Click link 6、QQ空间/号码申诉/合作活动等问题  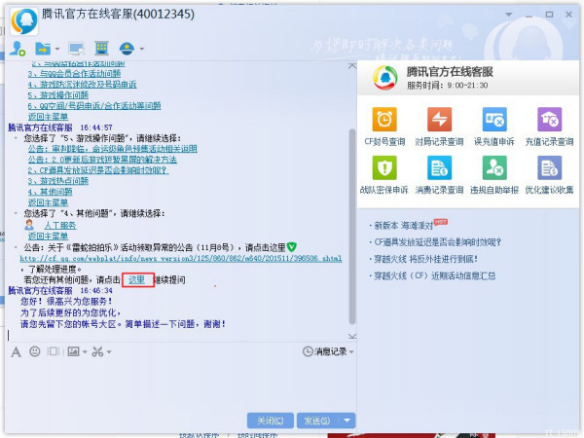(94, 106)
